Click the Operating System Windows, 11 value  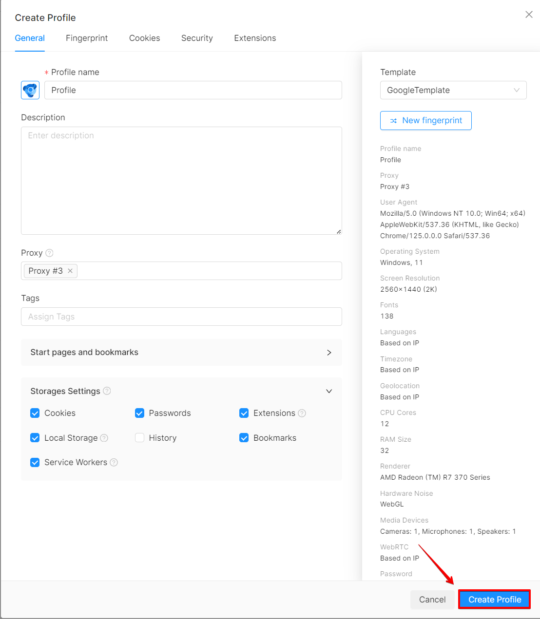click(x=402, y=263)
